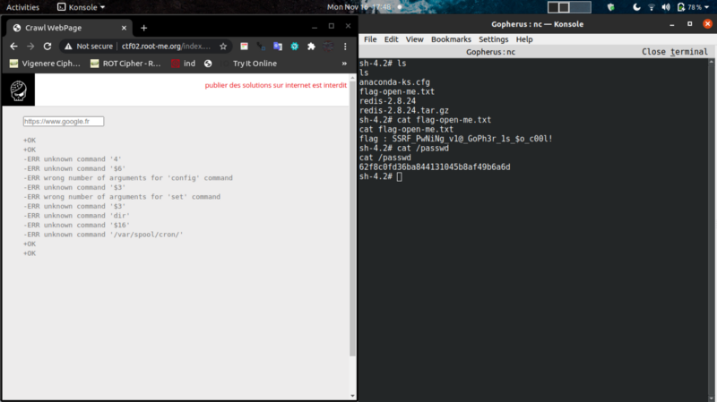Screen dimensions: 717x402
Task: Open the Konsole View menu
Action: point(414,39)
